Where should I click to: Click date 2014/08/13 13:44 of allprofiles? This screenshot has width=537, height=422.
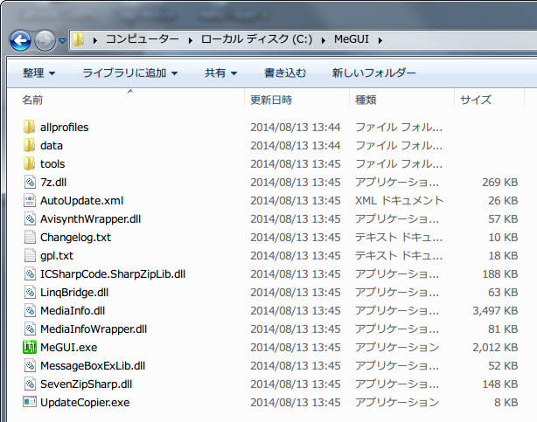[x=296, y=128]
